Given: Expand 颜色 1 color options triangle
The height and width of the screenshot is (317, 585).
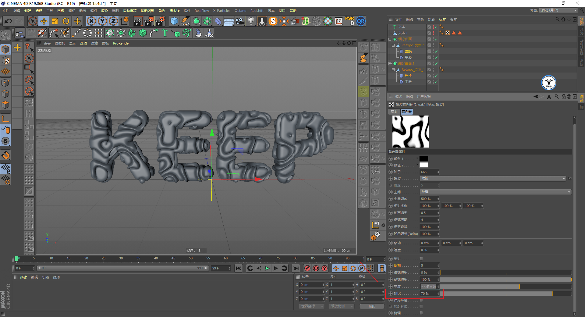Looking at the screenshot, I should pyautogui.click(x=417, y=158).
